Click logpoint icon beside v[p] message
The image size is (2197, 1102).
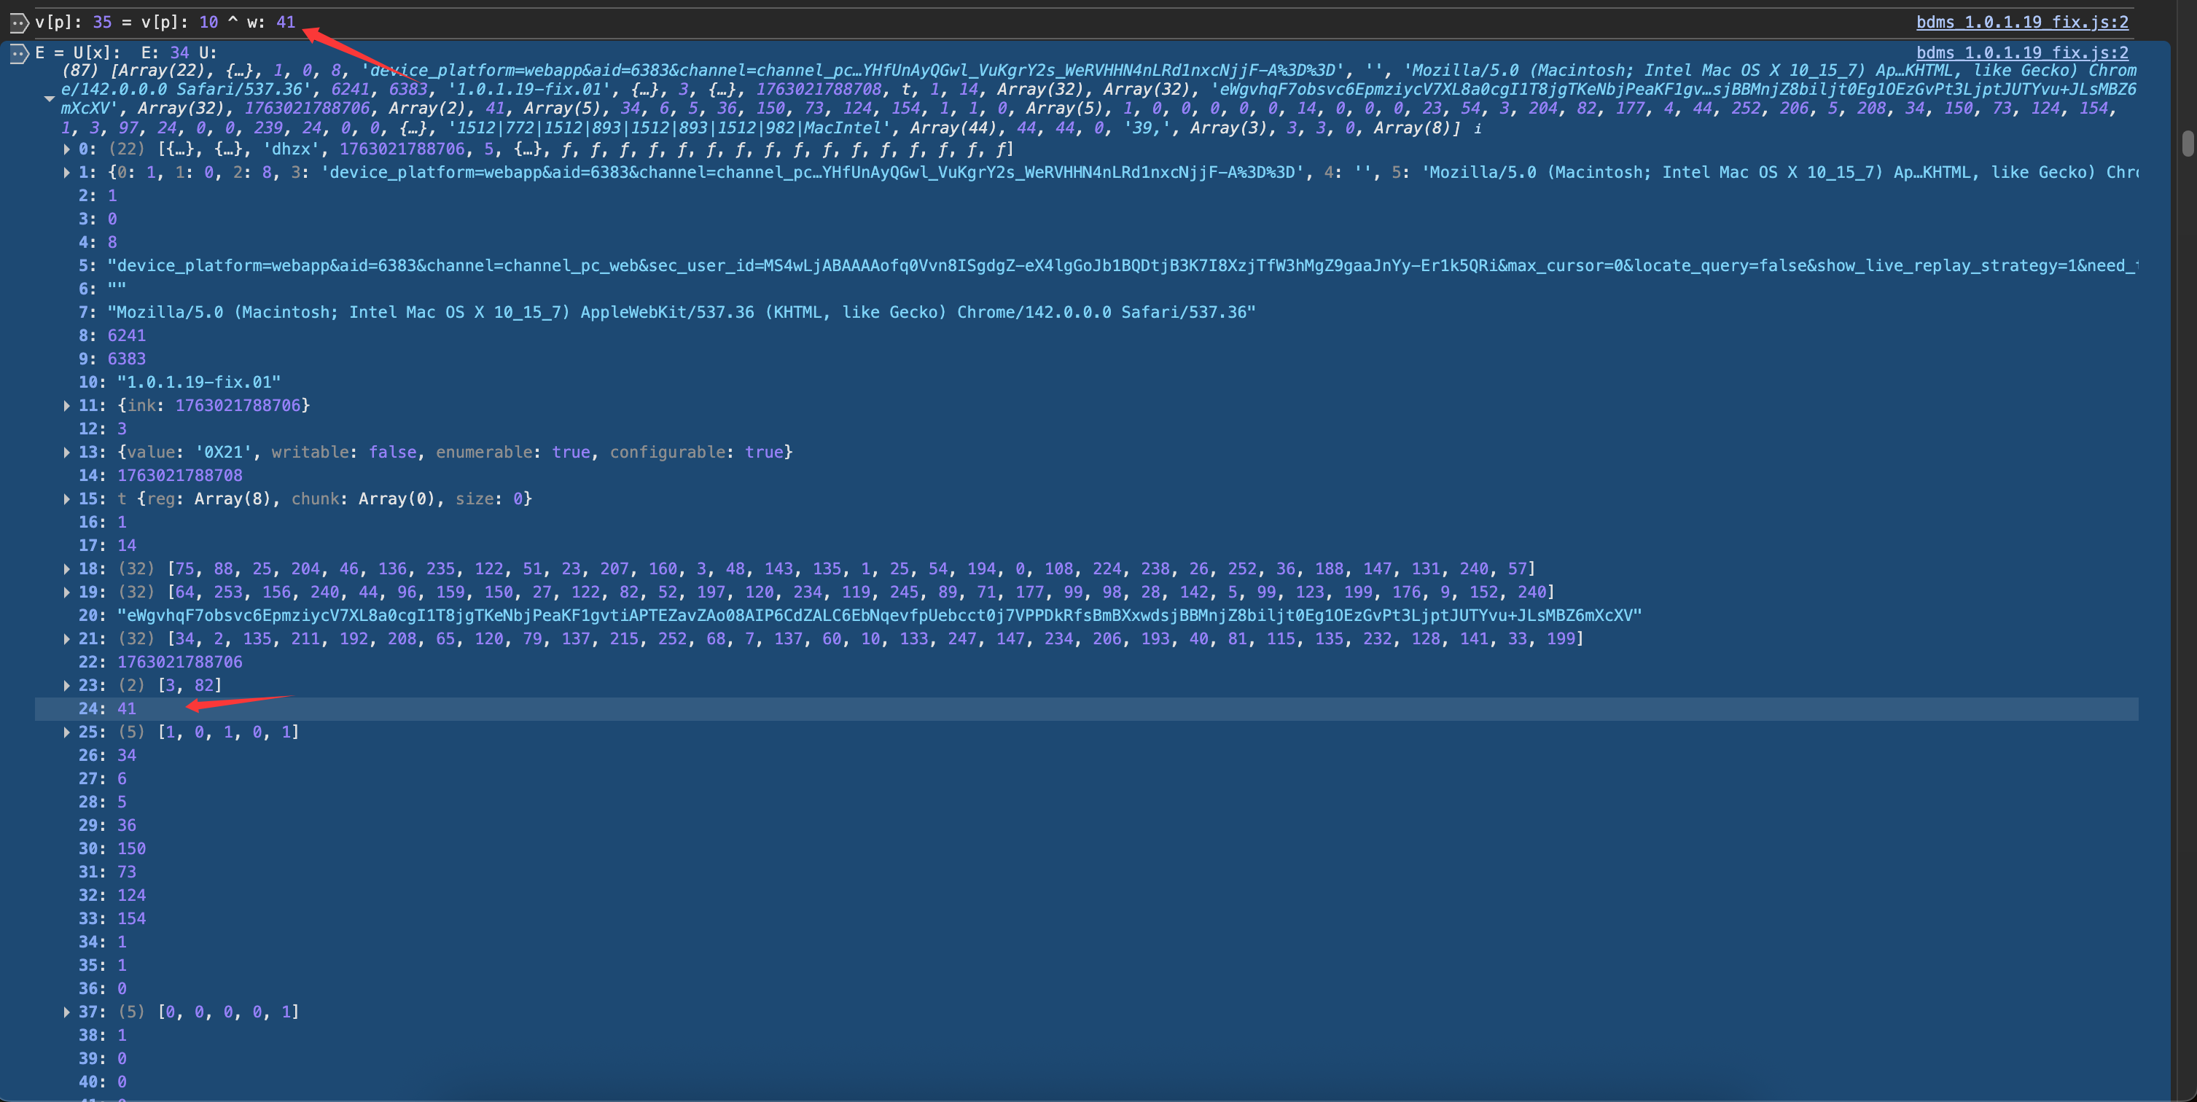click(19, 23)
